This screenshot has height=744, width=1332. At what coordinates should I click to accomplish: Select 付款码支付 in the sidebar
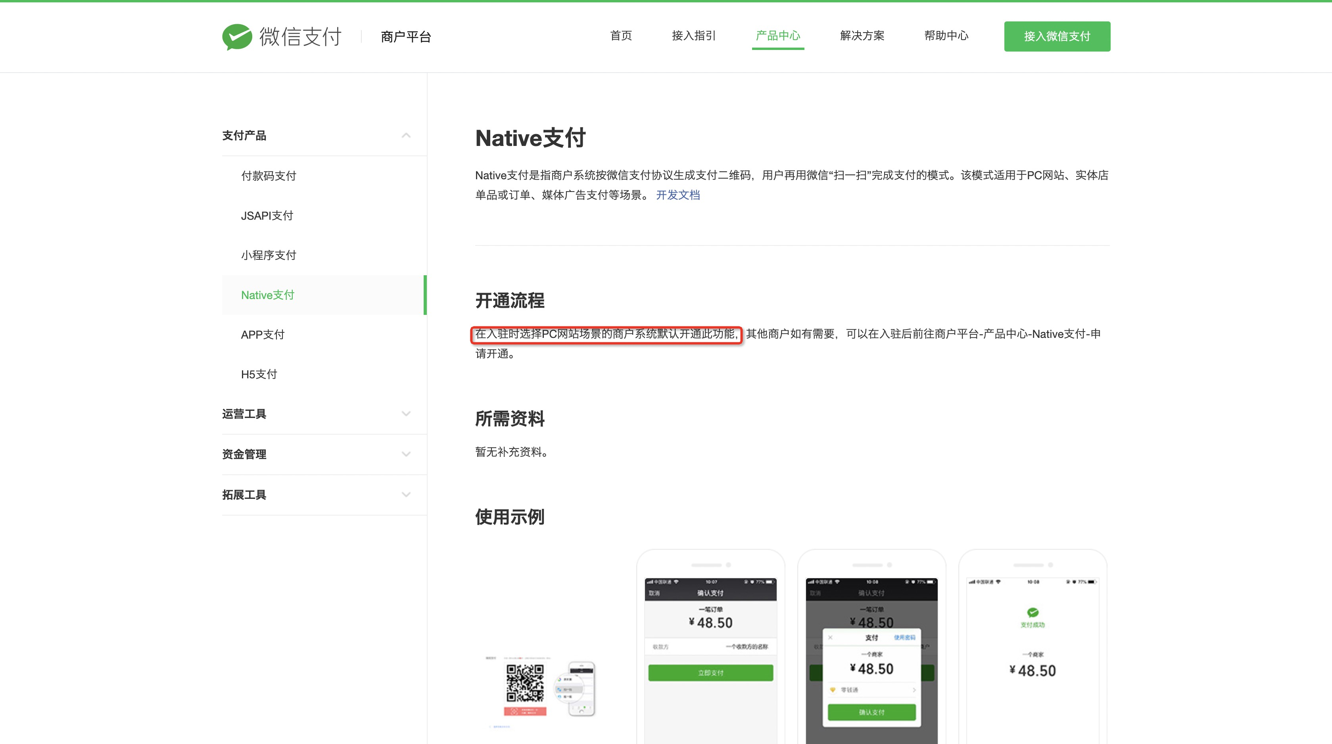269,176
